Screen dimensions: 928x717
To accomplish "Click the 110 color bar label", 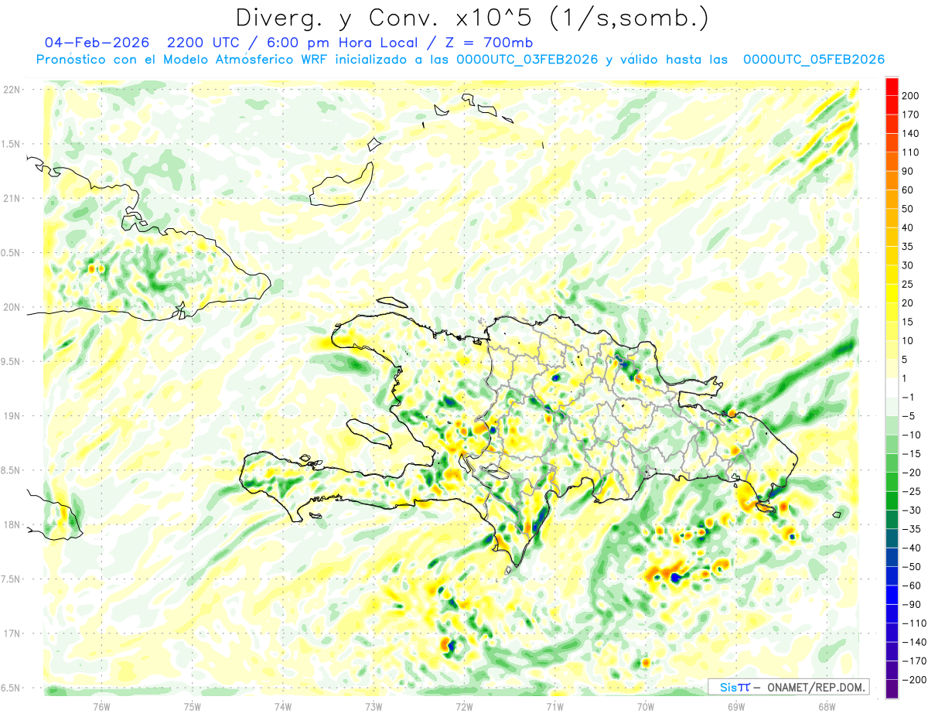I will click(911, 152).
